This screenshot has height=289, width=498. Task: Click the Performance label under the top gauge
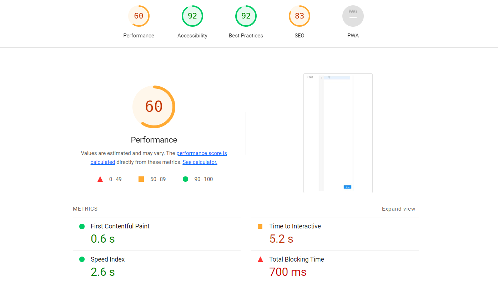(139, 36)
